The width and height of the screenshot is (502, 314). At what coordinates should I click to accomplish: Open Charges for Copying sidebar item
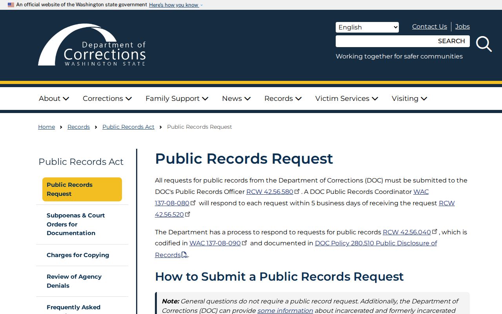(x=82, y=255)
